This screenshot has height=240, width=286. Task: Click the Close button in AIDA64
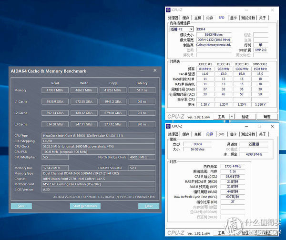[149, 206]
